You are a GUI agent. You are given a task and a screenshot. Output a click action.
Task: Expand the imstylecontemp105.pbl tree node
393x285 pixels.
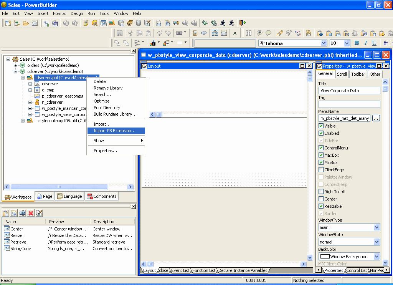tap(23, 121)
